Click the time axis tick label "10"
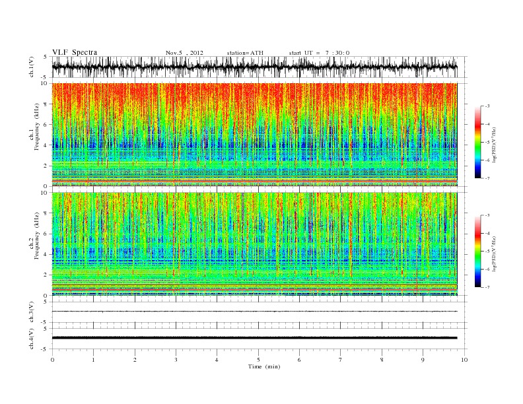Screen dimensions: 523x404 464,360
